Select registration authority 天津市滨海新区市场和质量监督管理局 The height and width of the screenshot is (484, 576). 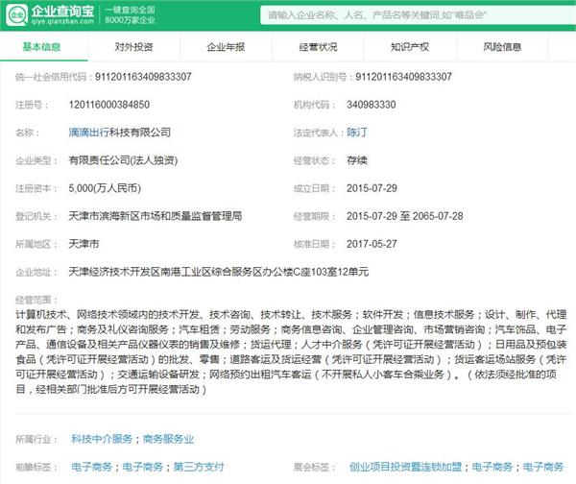pyautogui.click(x=156, y=216)
